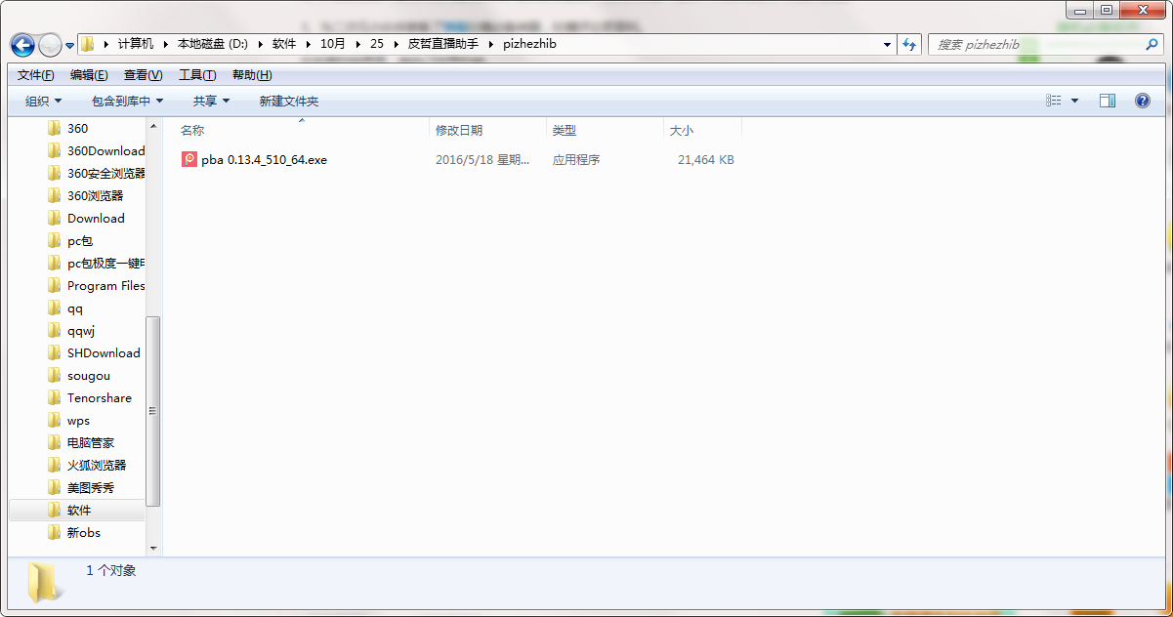Focus the search pizhezhib input field
This screenshot has width=1173, height=617.
pos(1037,44)
